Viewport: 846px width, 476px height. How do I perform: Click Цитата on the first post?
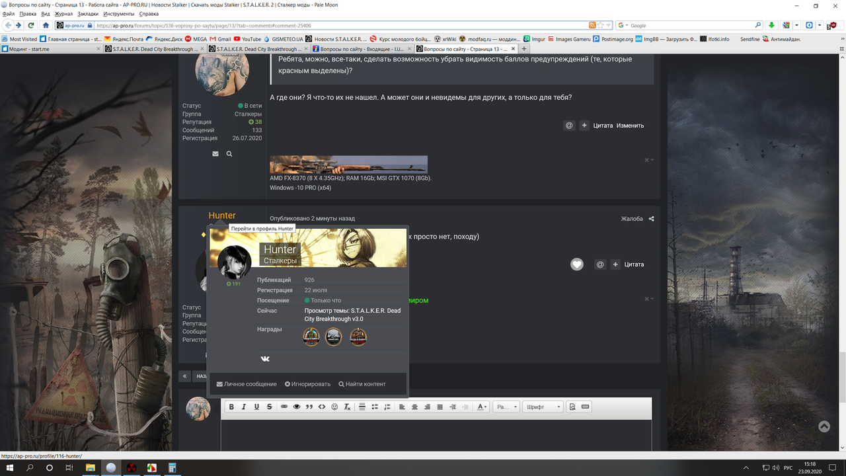603,126
